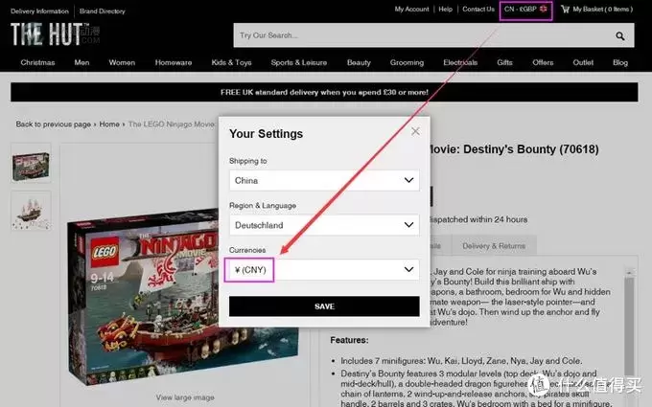Close the Your Settings dialog
Image resolution: width=652 pixels, height=407 pixels.
pyautogui.click(x=415, y=131)
